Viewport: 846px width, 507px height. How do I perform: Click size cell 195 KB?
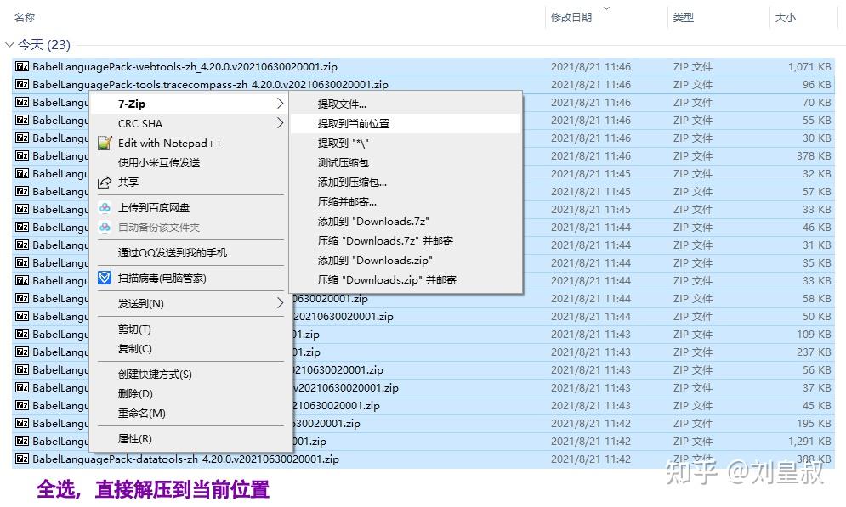click(x=814, y=424)
